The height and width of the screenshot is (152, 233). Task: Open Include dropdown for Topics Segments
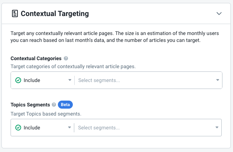click(42, 128)
